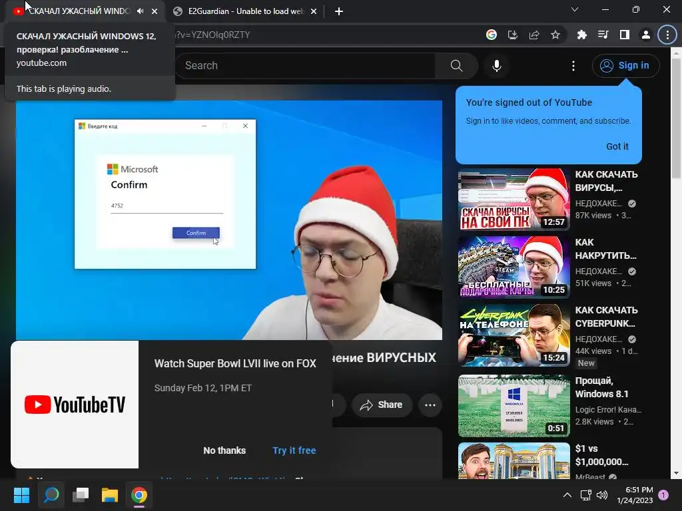Mute the YouTube tab via speaker icon

tap(140, 11)
